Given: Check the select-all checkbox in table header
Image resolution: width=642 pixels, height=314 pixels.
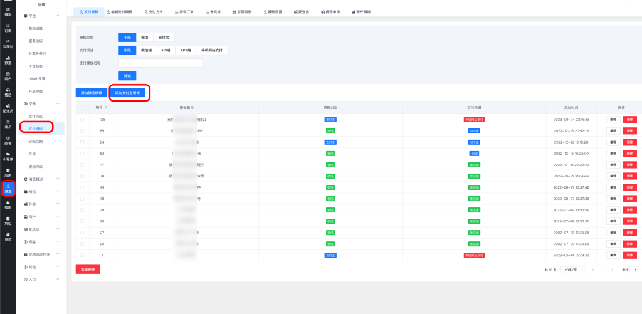Looking at the screenshot, I should coord(82,108).
